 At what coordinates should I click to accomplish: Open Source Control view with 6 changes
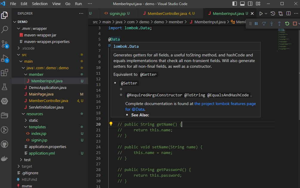click(x=4, y=44)
